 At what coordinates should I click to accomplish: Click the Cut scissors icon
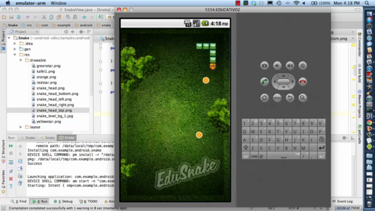44,17
